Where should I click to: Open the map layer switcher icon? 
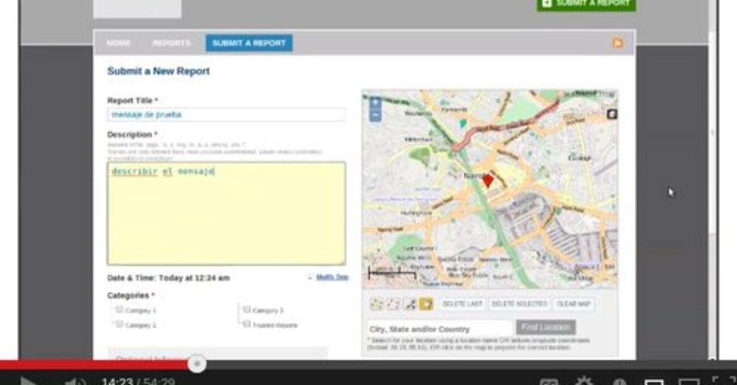pyautogui.click(x=612, y=114)
